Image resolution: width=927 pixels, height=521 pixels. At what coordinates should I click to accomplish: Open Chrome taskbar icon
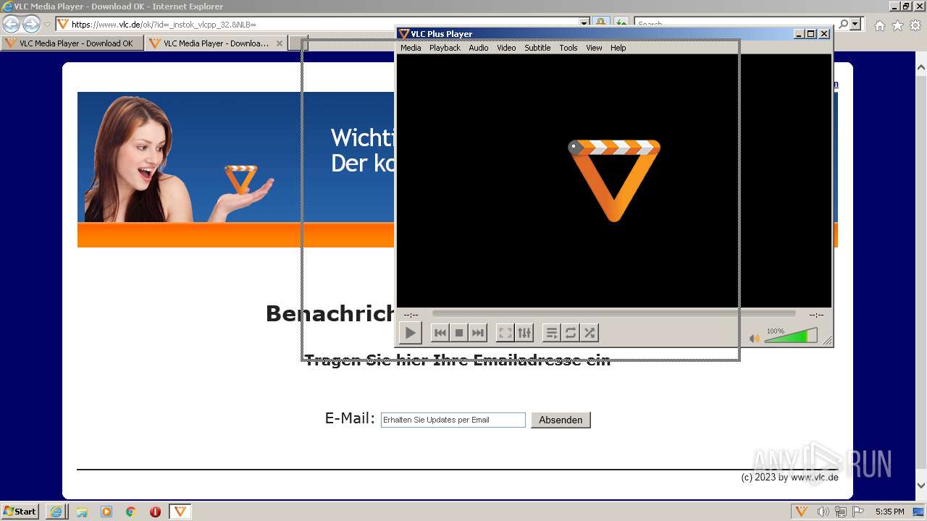131,512
